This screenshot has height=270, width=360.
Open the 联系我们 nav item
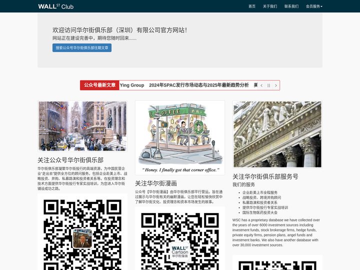tap(291, 6)
